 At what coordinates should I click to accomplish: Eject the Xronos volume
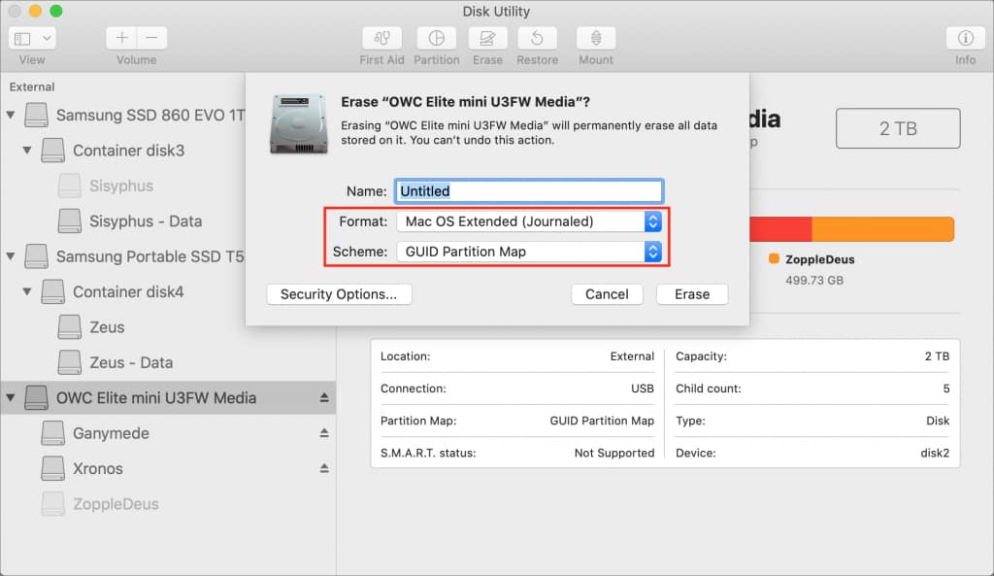click(x=324, y=468)
